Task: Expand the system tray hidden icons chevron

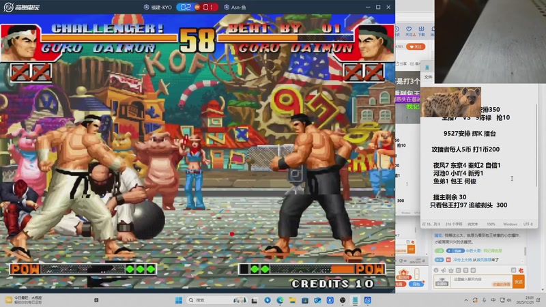Action: [x=466, y=300]
